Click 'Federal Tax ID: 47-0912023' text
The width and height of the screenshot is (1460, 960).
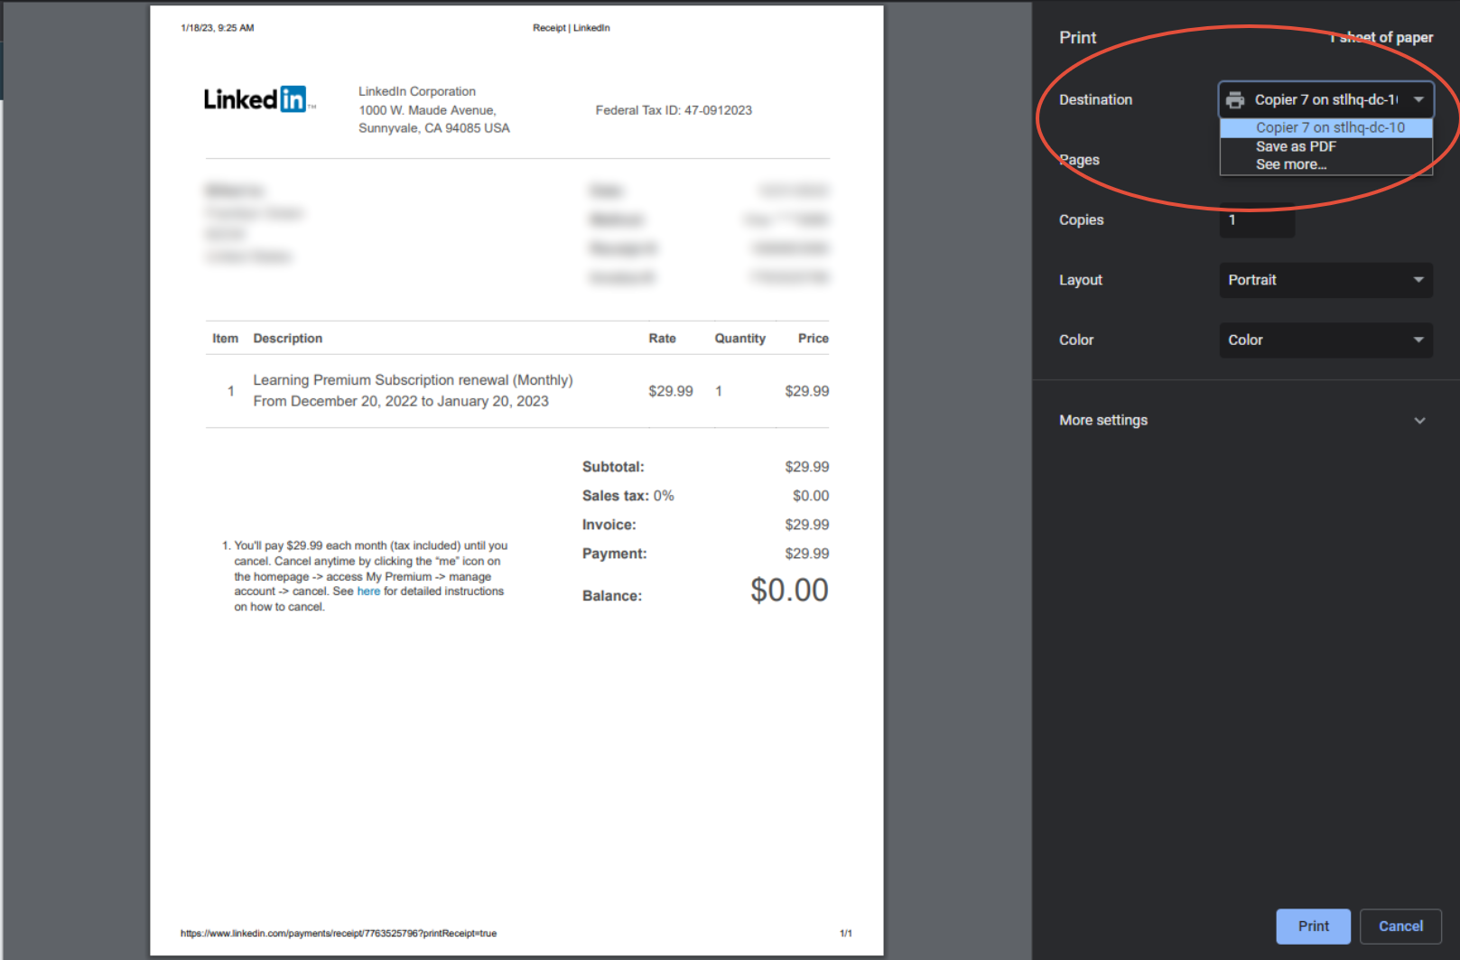pyautogui.click(x=674, y=110)
